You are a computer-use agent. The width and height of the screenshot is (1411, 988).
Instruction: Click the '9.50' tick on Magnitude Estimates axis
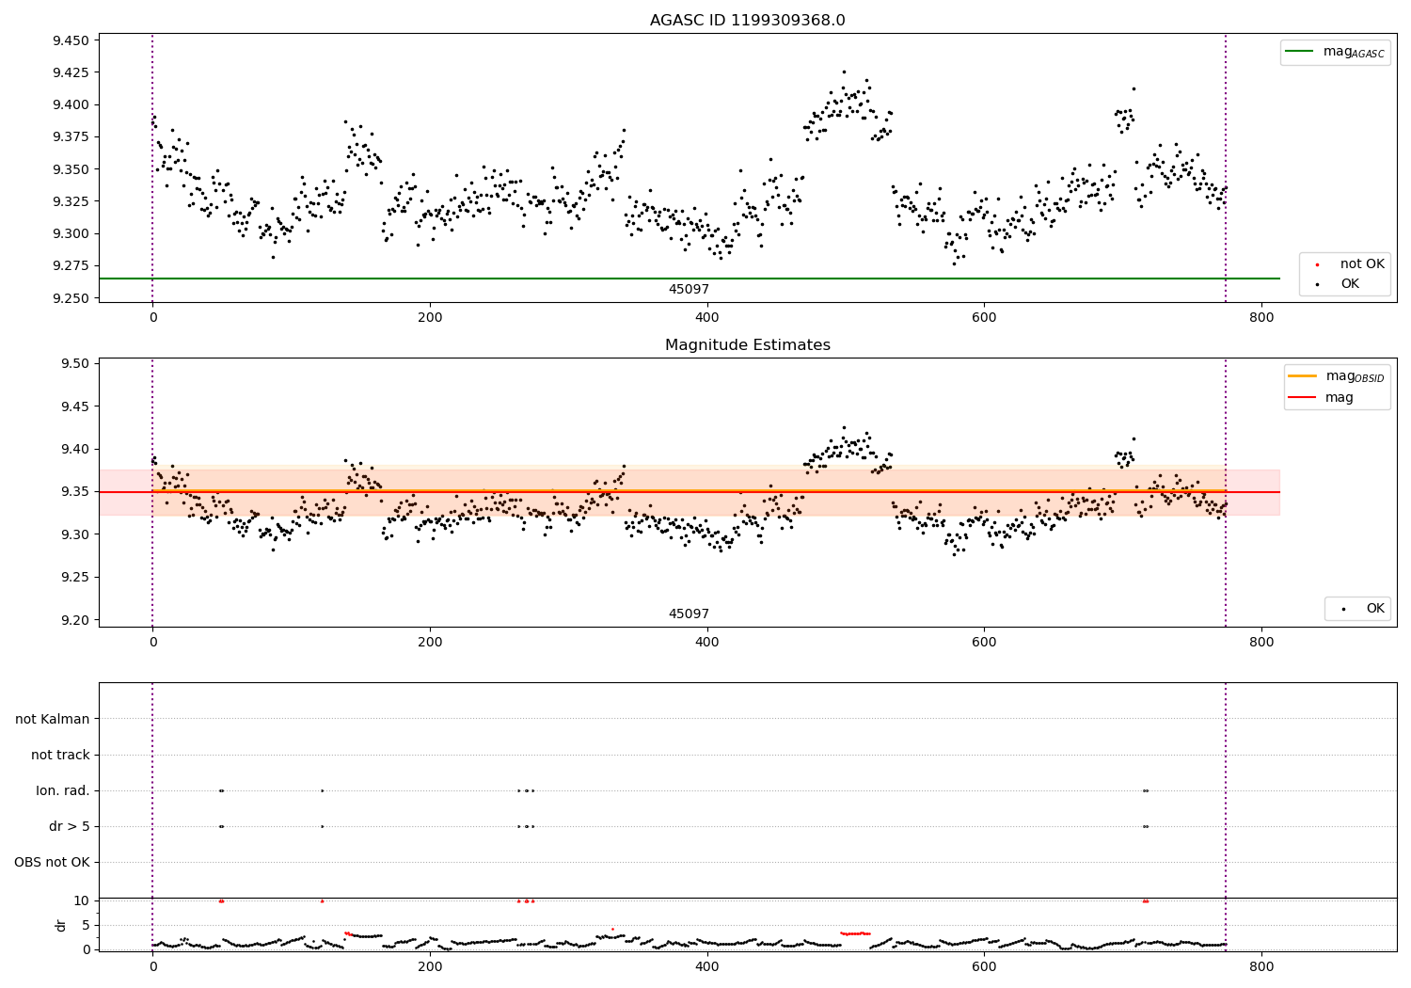[x=74, y=364]
